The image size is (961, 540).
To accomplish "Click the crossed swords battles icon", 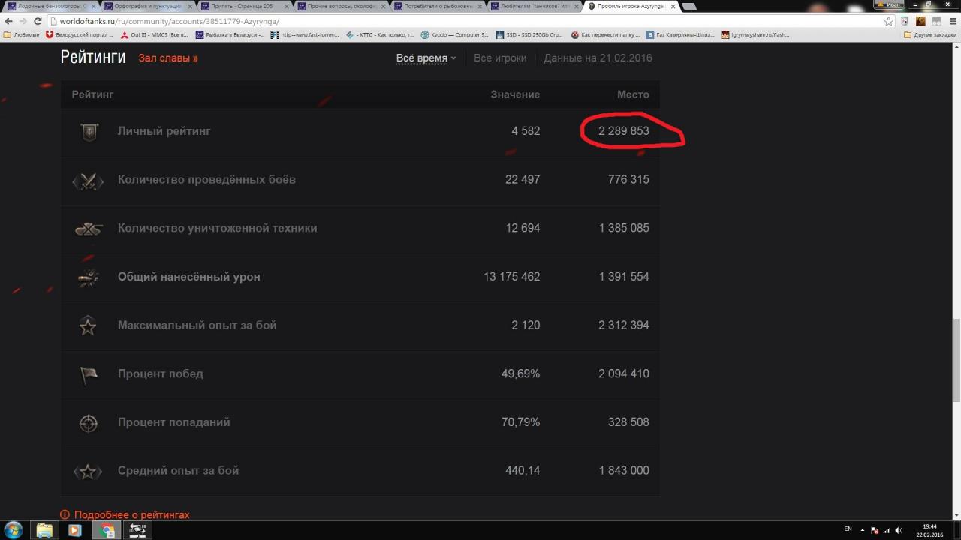I will pos(89,181).
